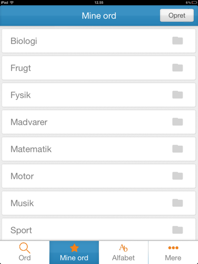The width and height of the screenshot is (198, 264).
Task: Open the Musik word list
Action: 99,203
